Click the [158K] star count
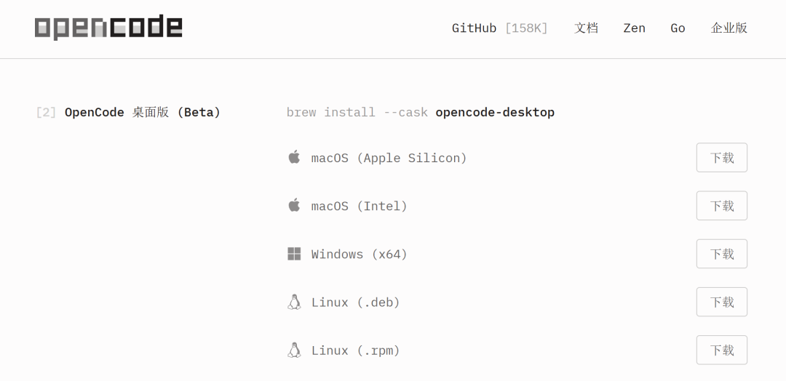 [526, 28]
